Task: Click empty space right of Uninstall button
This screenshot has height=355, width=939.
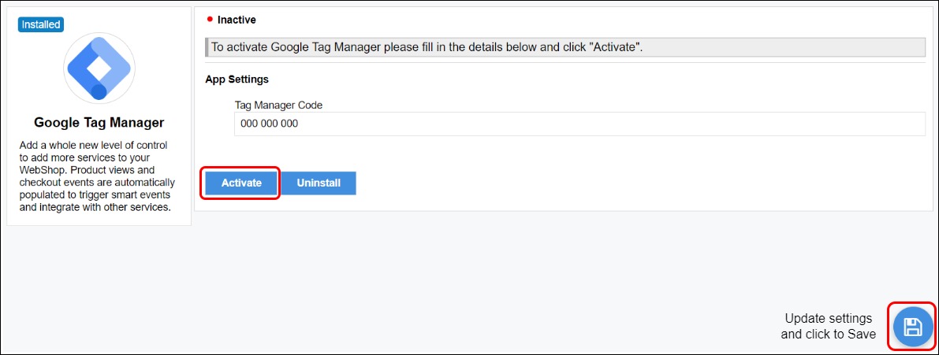Action: click(631, 183)
